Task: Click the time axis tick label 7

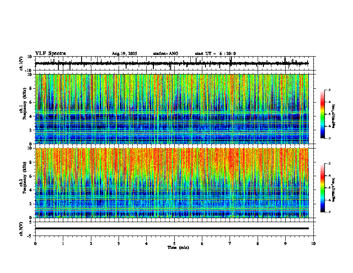Action: tap(230, 244)
